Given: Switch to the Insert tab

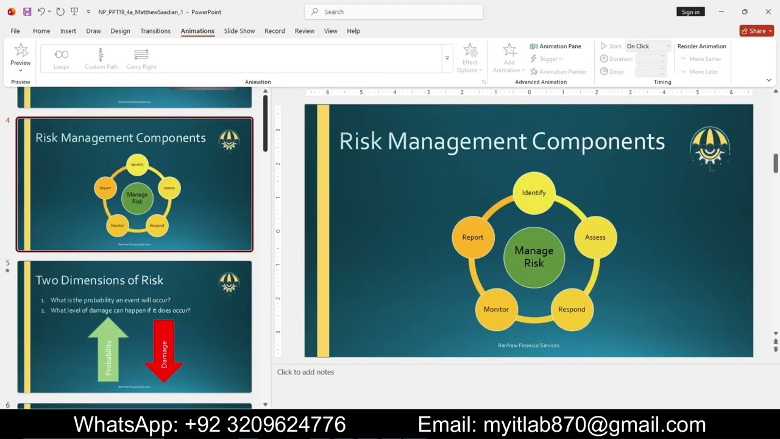Looking at the screenshot, I should 68,30.
